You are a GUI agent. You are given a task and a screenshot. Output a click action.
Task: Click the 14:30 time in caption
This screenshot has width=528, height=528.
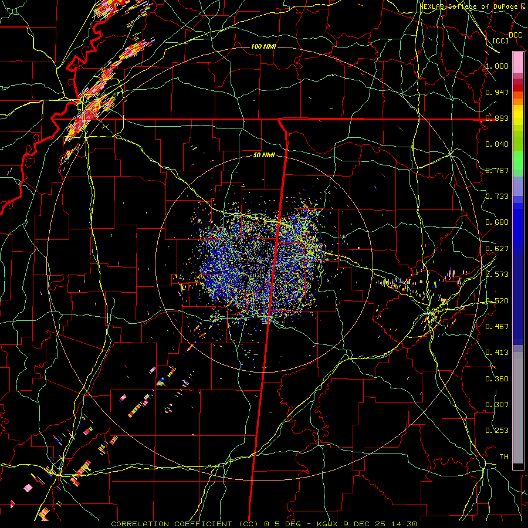tap(404, 524)
